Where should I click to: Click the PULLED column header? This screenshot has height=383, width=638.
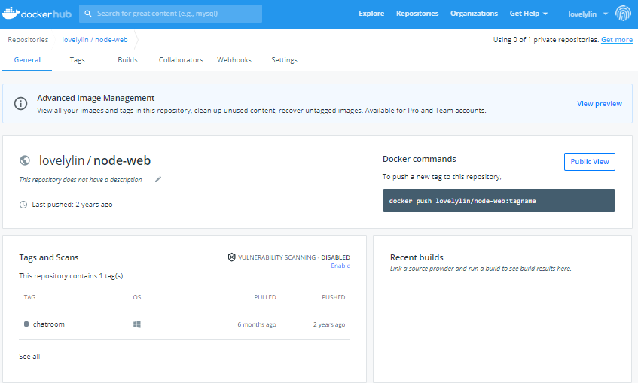pos(265,297)
